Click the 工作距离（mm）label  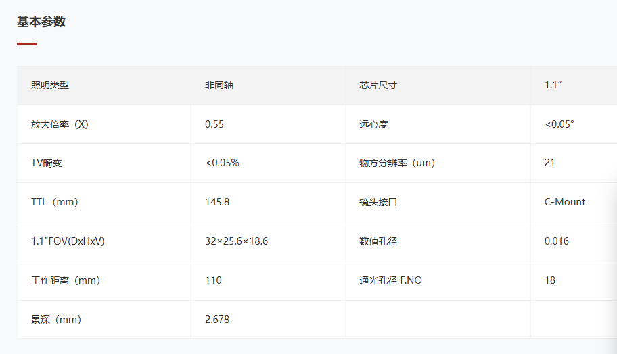(x=65, y=280)
